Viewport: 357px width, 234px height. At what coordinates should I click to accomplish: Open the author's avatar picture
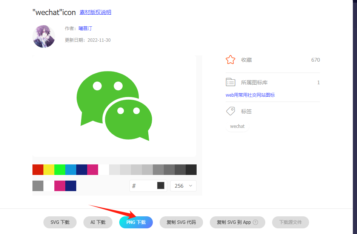coord(44,36)
